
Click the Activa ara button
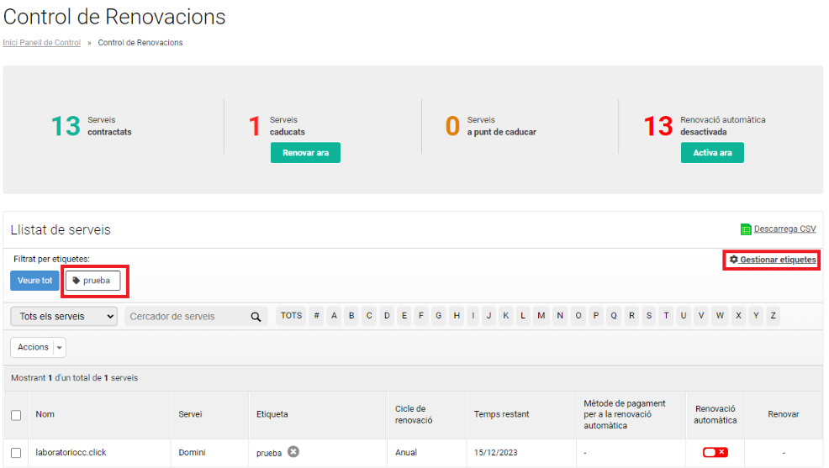point(712,153)
